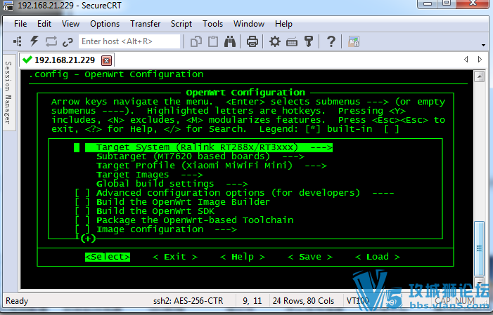Click the keymap editor keyboard icon
Image resolution: width=493 pixels, height=315 pixels.
tap(292, 41)
